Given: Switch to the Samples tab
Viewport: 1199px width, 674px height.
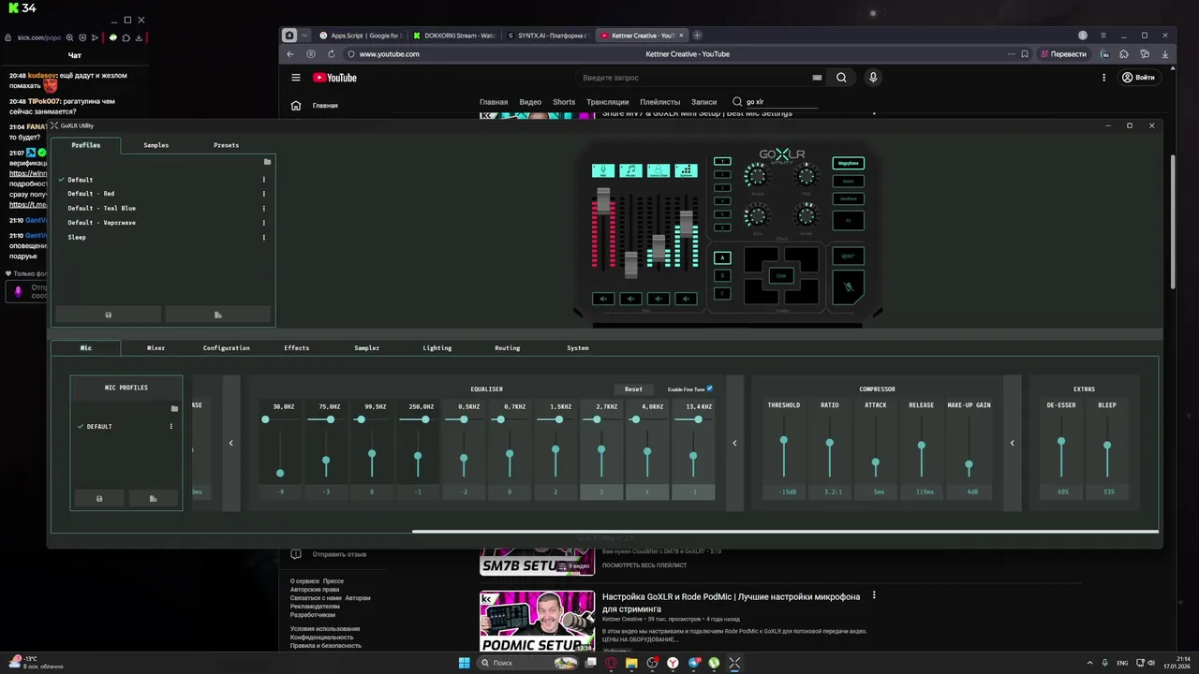Looking at the screenshot, I should click(x=156, y=145).
